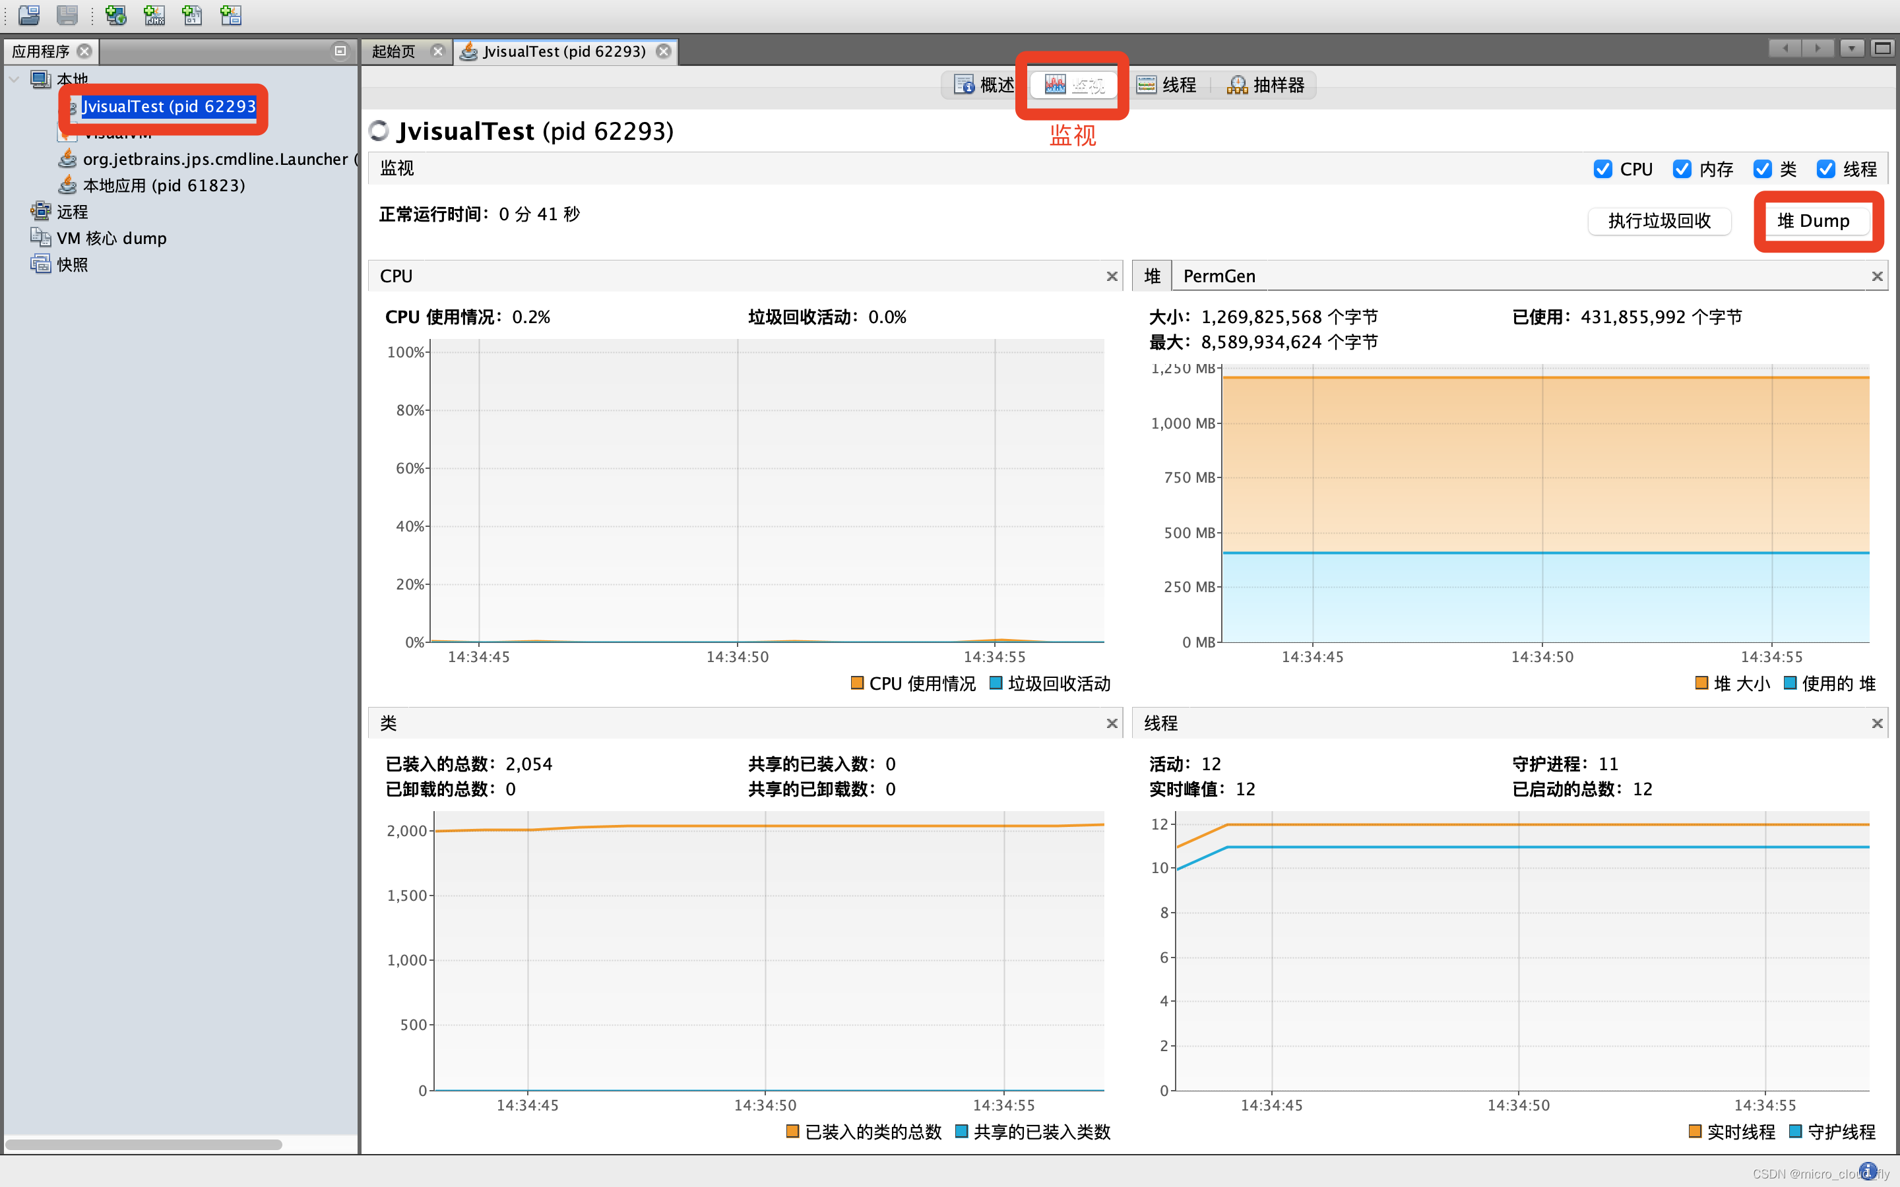Close the CPU graph panel
The image size is (1900, 1187).
pos(1112,276)
